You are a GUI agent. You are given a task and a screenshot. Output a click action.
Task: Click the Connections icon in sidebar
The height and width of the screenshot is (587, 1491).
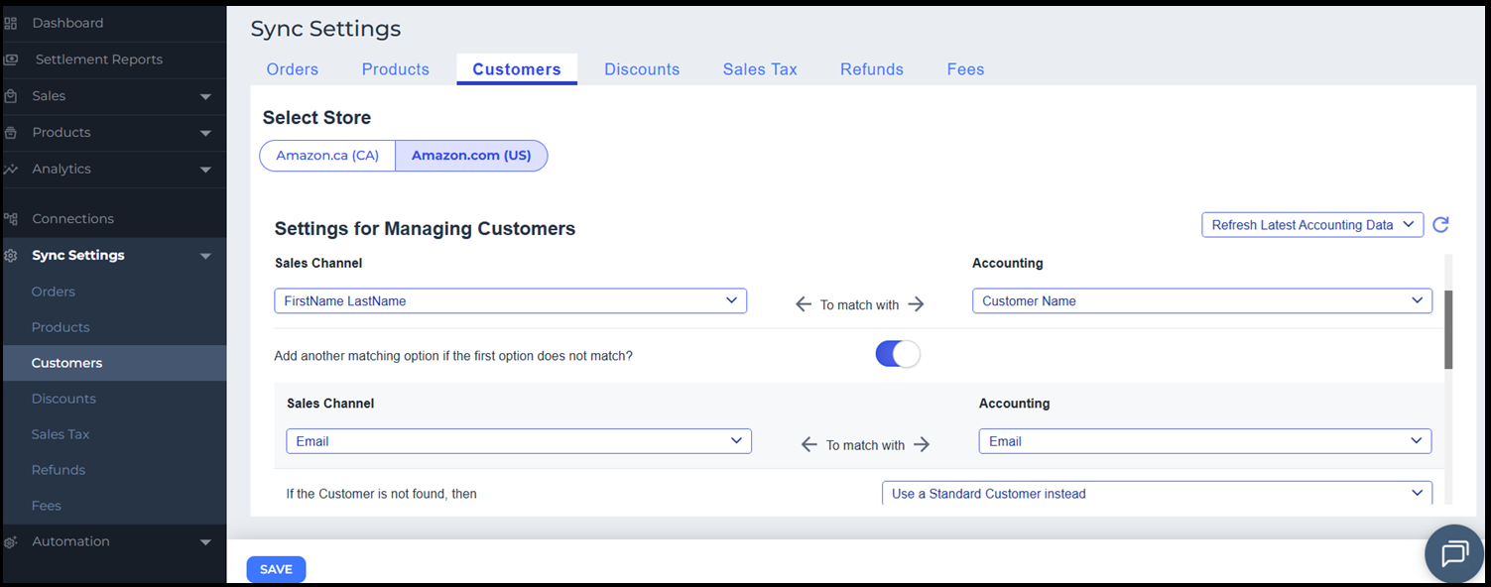(x=11, y=219)
